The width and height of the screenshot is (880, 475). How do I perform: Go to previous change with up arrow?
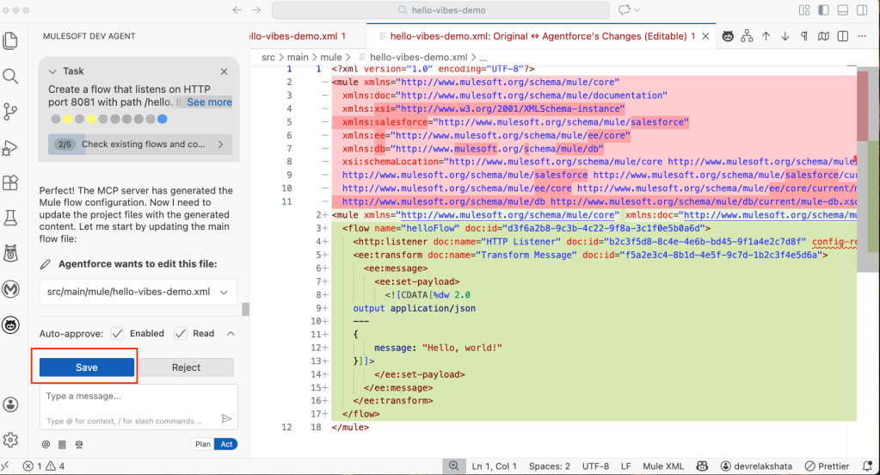[766, 36]
